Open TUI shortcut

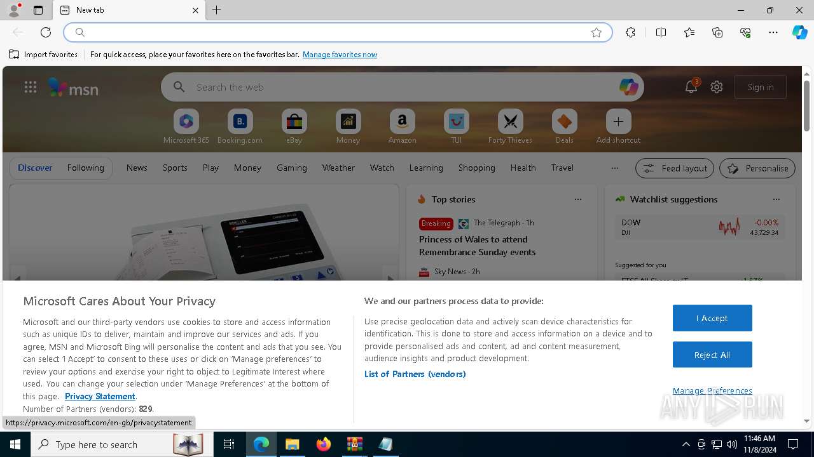456,127
